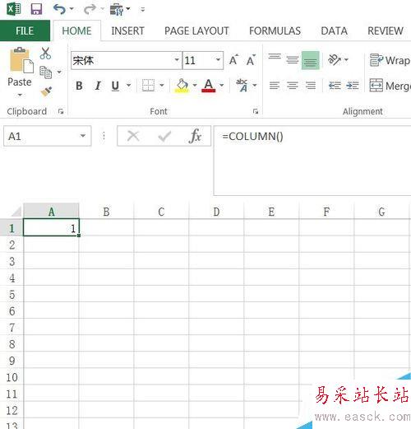Toggle Bold formatting
The height and width of the screenshot is (429, 411).
[79, 86]
